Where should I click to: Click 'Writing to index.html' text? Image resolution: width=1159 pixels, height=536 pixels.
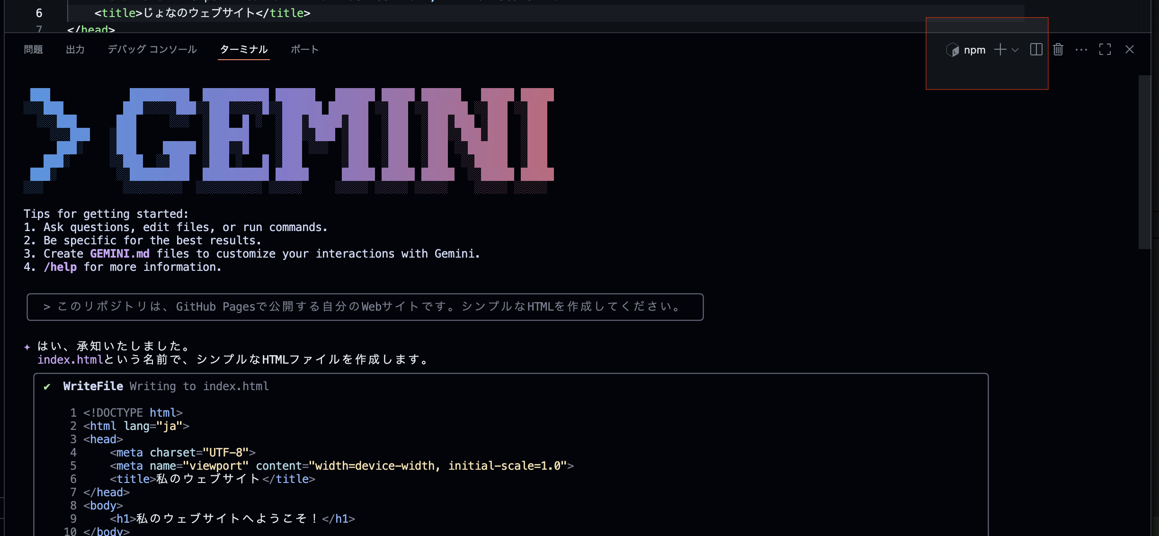pos(199,386)
